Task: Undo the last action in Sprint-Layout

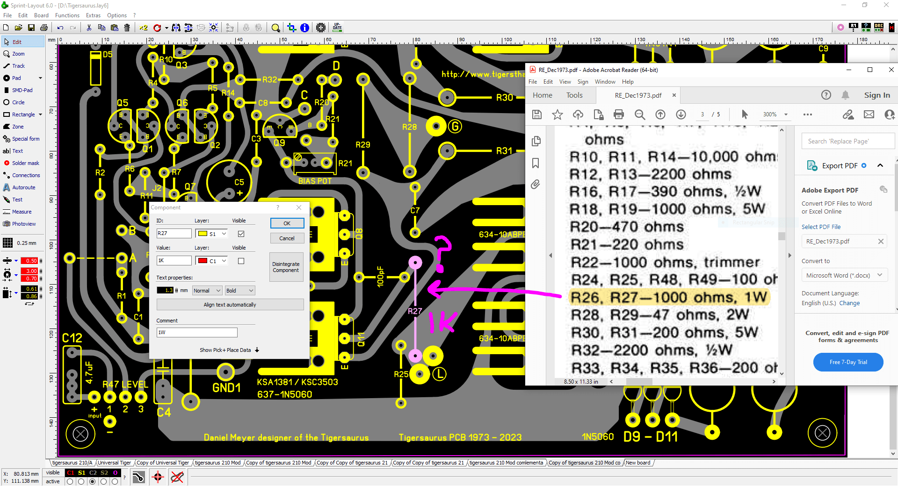Action: click(x=60, y=28)
